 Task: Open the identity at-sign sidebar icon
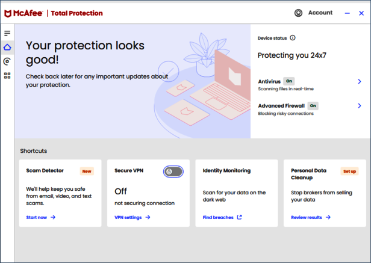[7, 61]
